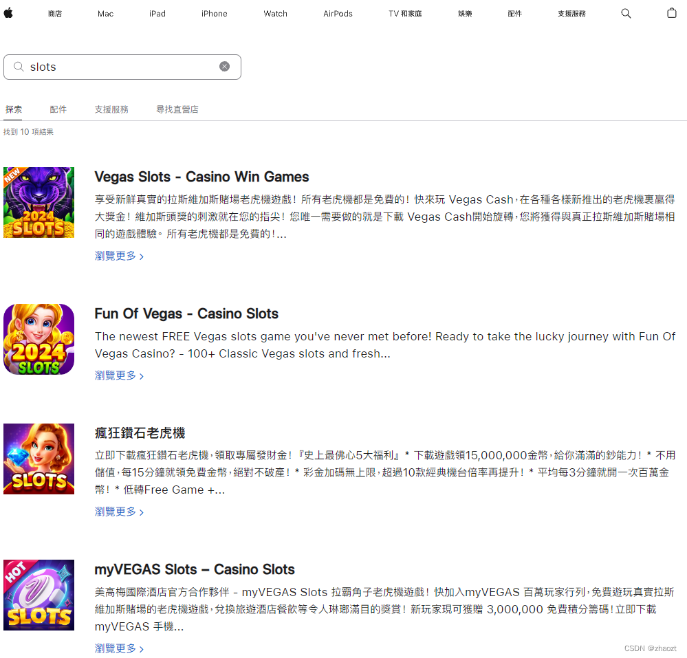Screen dimensions: 687x658
Task: Switch to the 配件 results tab
Action: [58, 109]
